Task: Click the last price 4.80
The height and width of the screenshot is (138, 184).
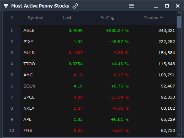Action: tap(78, 97)
